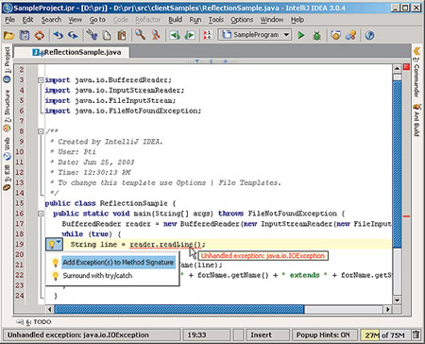Click the horizontal scrollbar thumb
This screenshot has height=344, width=425.
point(179,310)
